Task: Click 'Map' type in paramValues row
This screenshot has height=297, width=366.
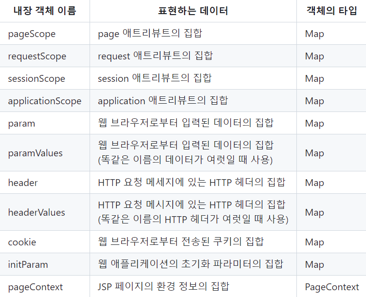Action: click(x=314, y=153)
